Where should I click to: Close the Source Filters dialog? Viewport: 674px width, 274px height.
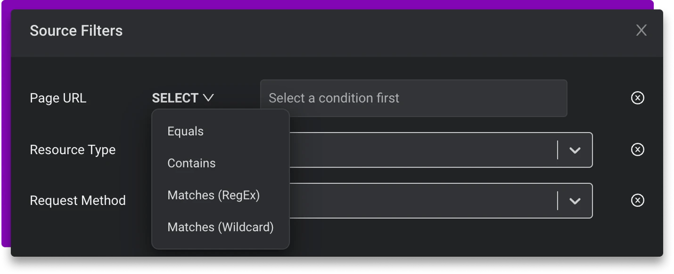pyautogui.click(x=641, y=31)
